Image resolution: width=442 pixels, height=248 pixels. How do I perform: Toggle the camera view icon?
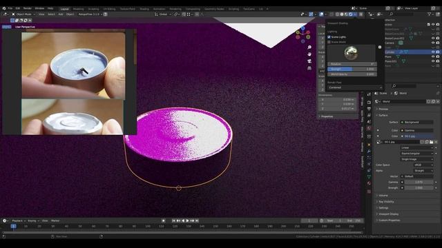coord(309,61)
